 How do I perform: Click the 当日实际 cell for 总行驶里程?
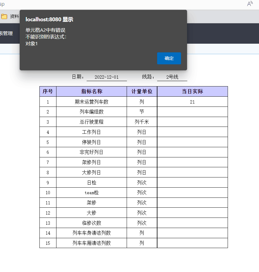pos(192,122)
